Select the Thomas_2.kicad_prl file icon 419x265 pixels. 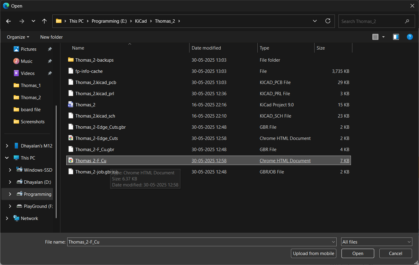coord(71,93)
